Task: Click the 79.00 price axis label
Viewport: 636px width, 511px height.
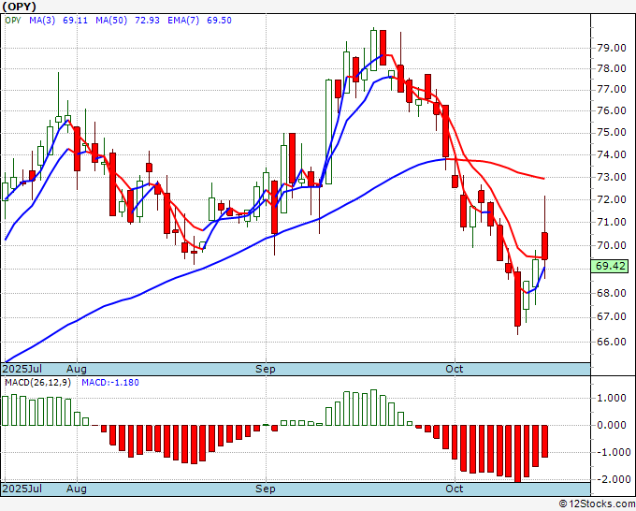Action: tap(612, 48)
